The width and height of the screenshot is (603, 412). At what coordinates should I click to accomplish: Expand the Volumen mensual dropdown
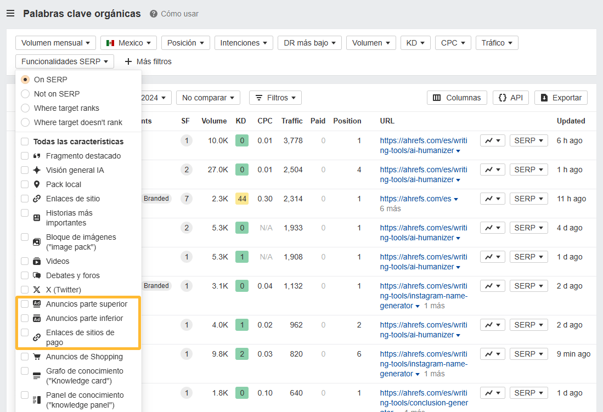tap(55, 43)
